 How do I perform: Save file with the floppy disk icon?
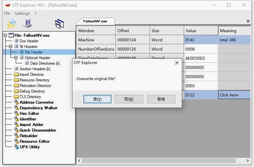(27, 24)
